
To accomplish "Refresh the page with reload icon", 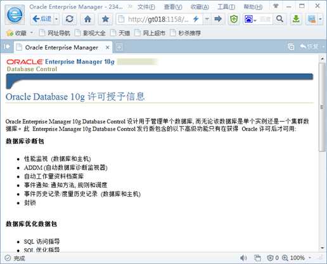I will (70, 19).
